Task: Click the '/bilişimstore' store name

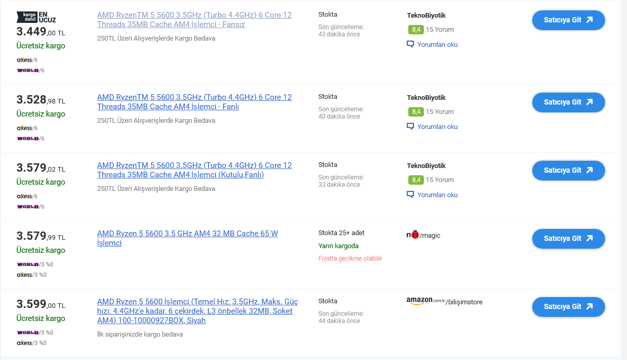Action: tap(465, 302)
